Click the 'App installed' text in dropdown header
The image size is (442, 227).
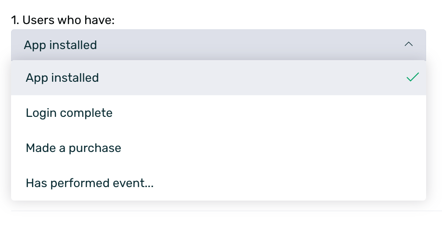[61, 45]
